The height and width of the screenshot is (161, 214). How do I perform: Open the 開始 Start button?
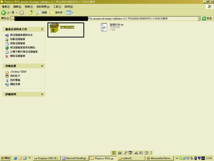coord(5,158)
